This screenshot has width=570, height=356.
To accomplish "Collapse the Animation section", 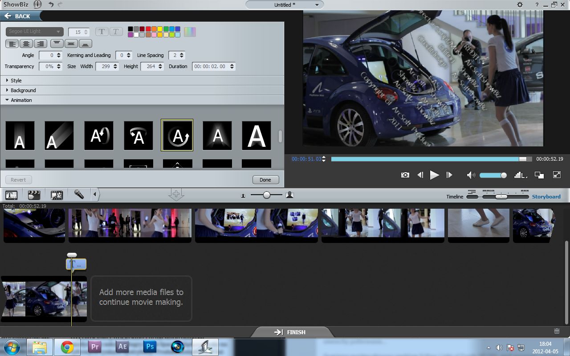I will pos(142,100).
